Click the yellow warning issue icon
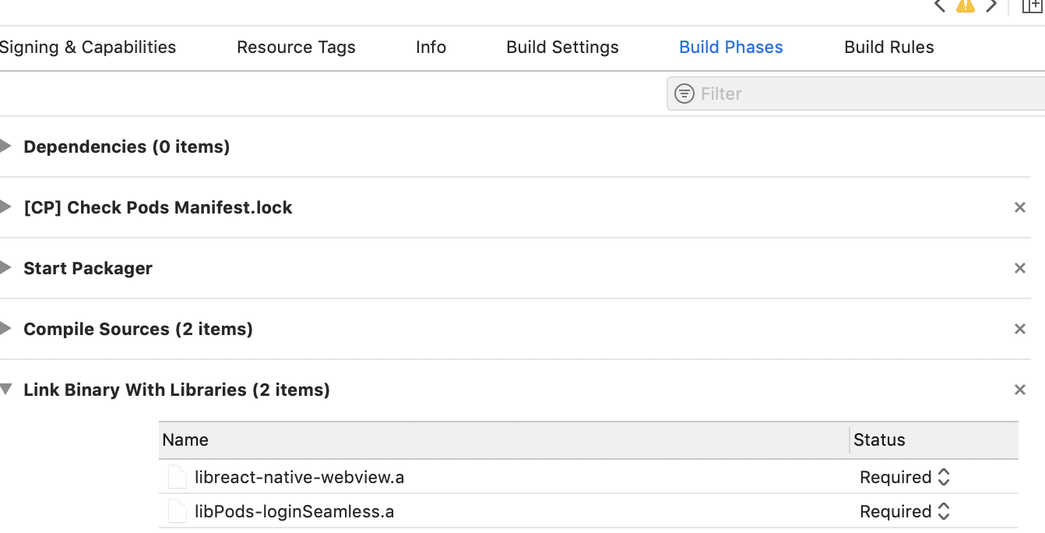1045x533 pixels. tap(966, 5)
